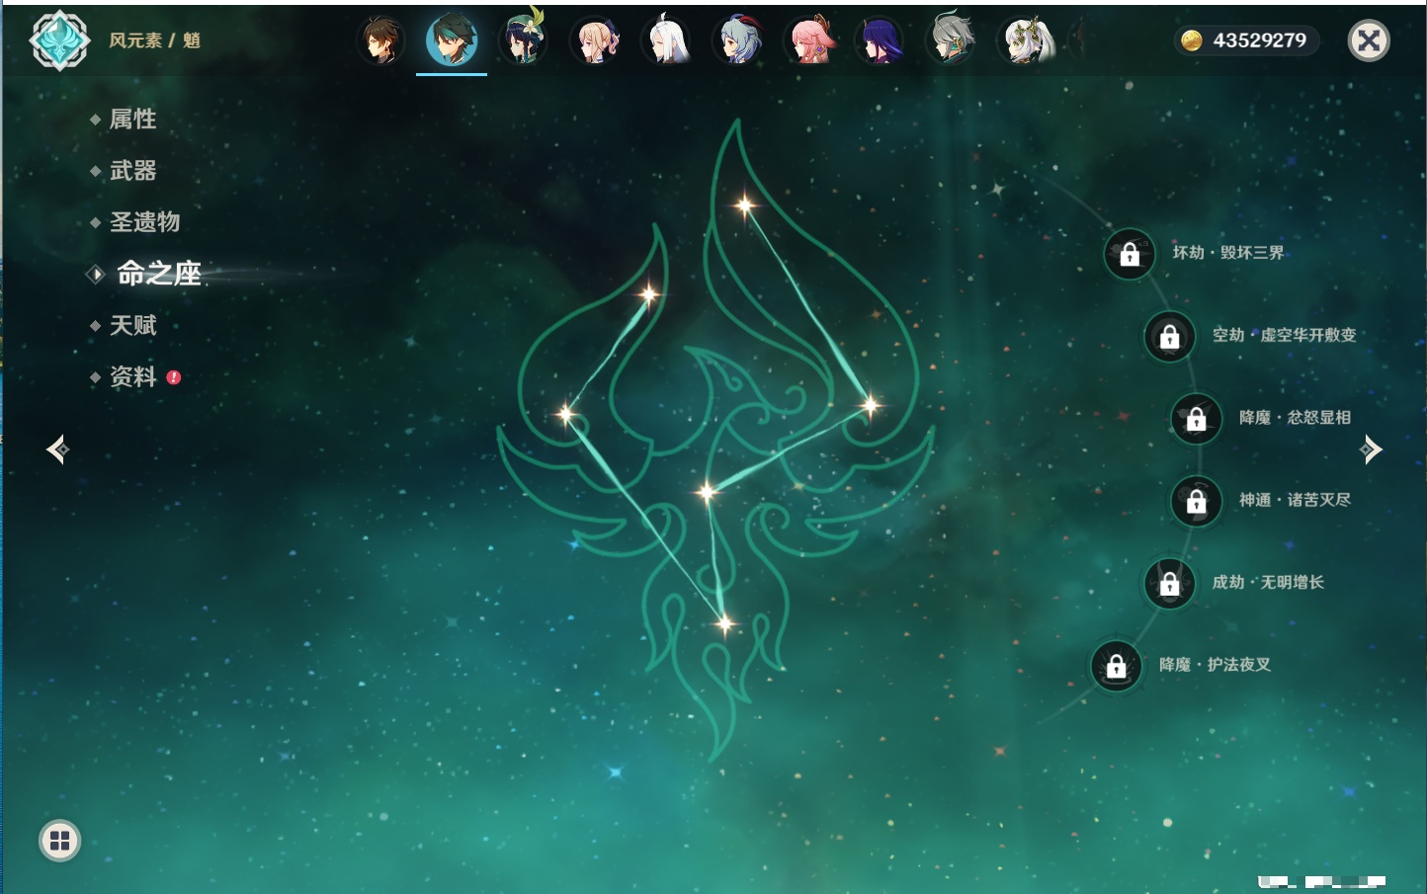Open the 属性 attributes menu item
Screen dimensions: 1427x894
132,120
